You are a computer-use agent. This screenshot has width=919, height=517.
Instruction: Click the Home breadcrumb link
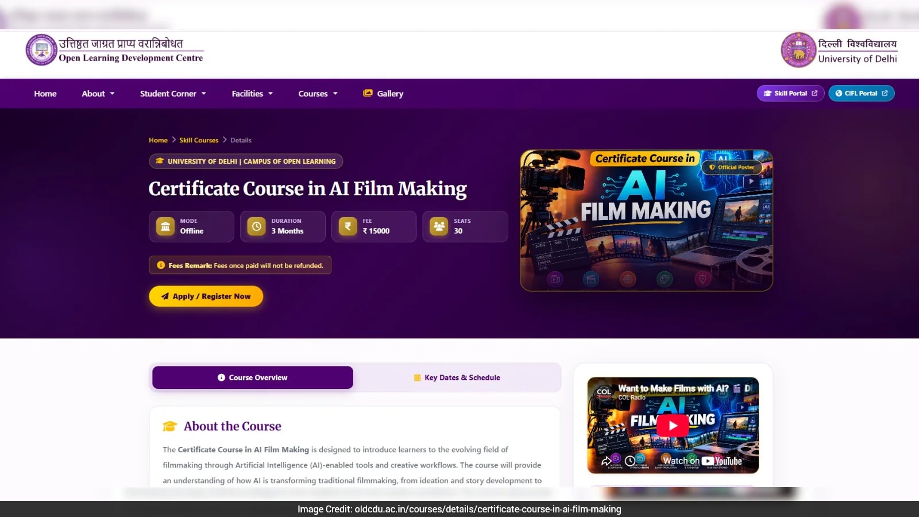(158, 140)
